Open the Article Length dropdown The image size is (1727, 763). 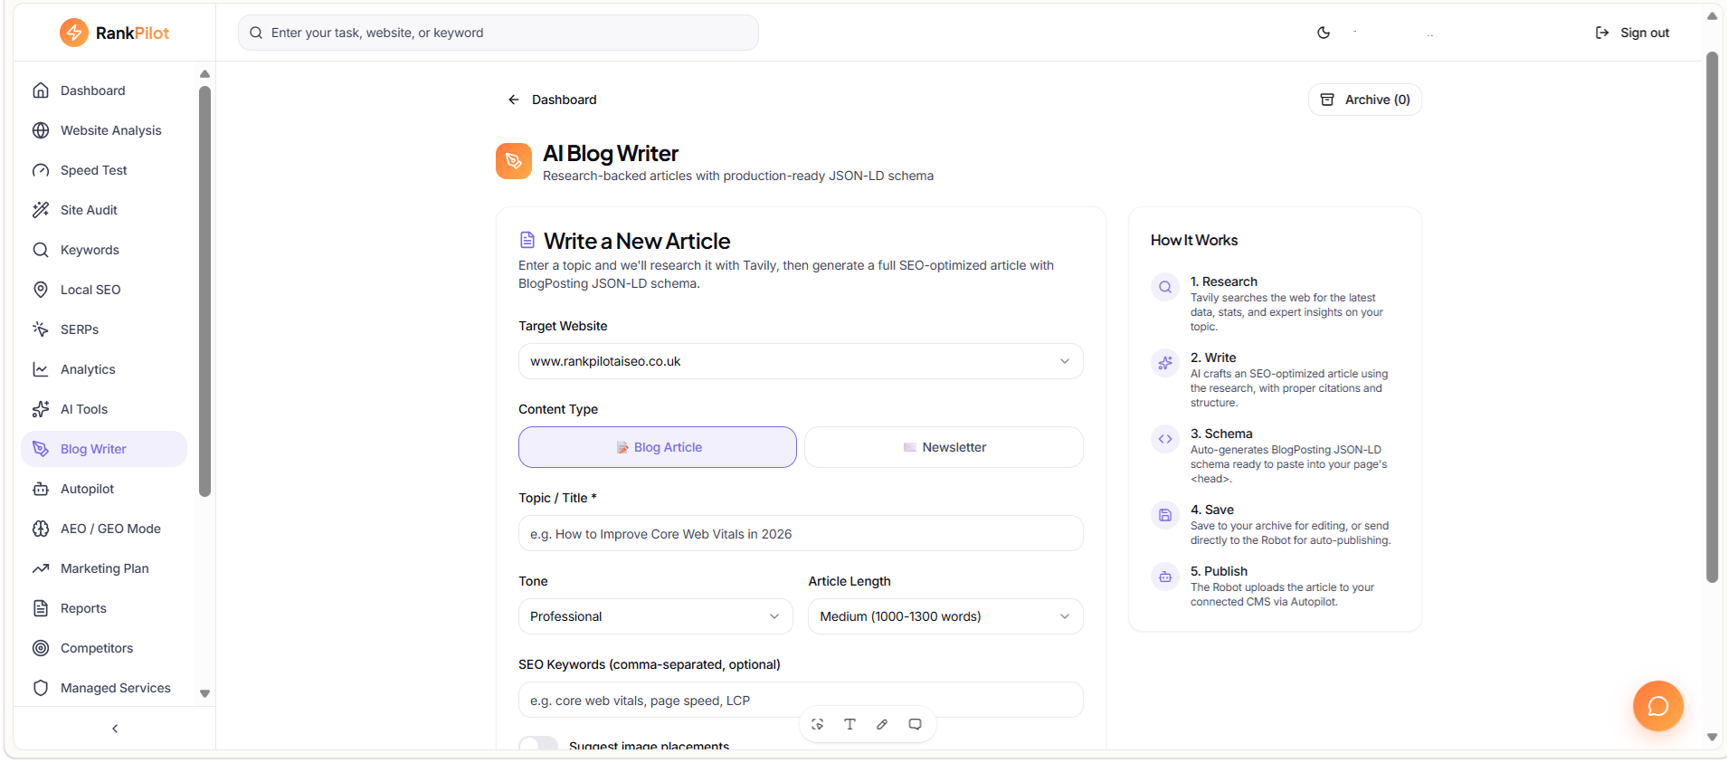tap(945, 616)
